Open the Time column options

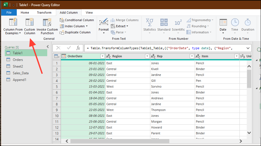[235, 26]
